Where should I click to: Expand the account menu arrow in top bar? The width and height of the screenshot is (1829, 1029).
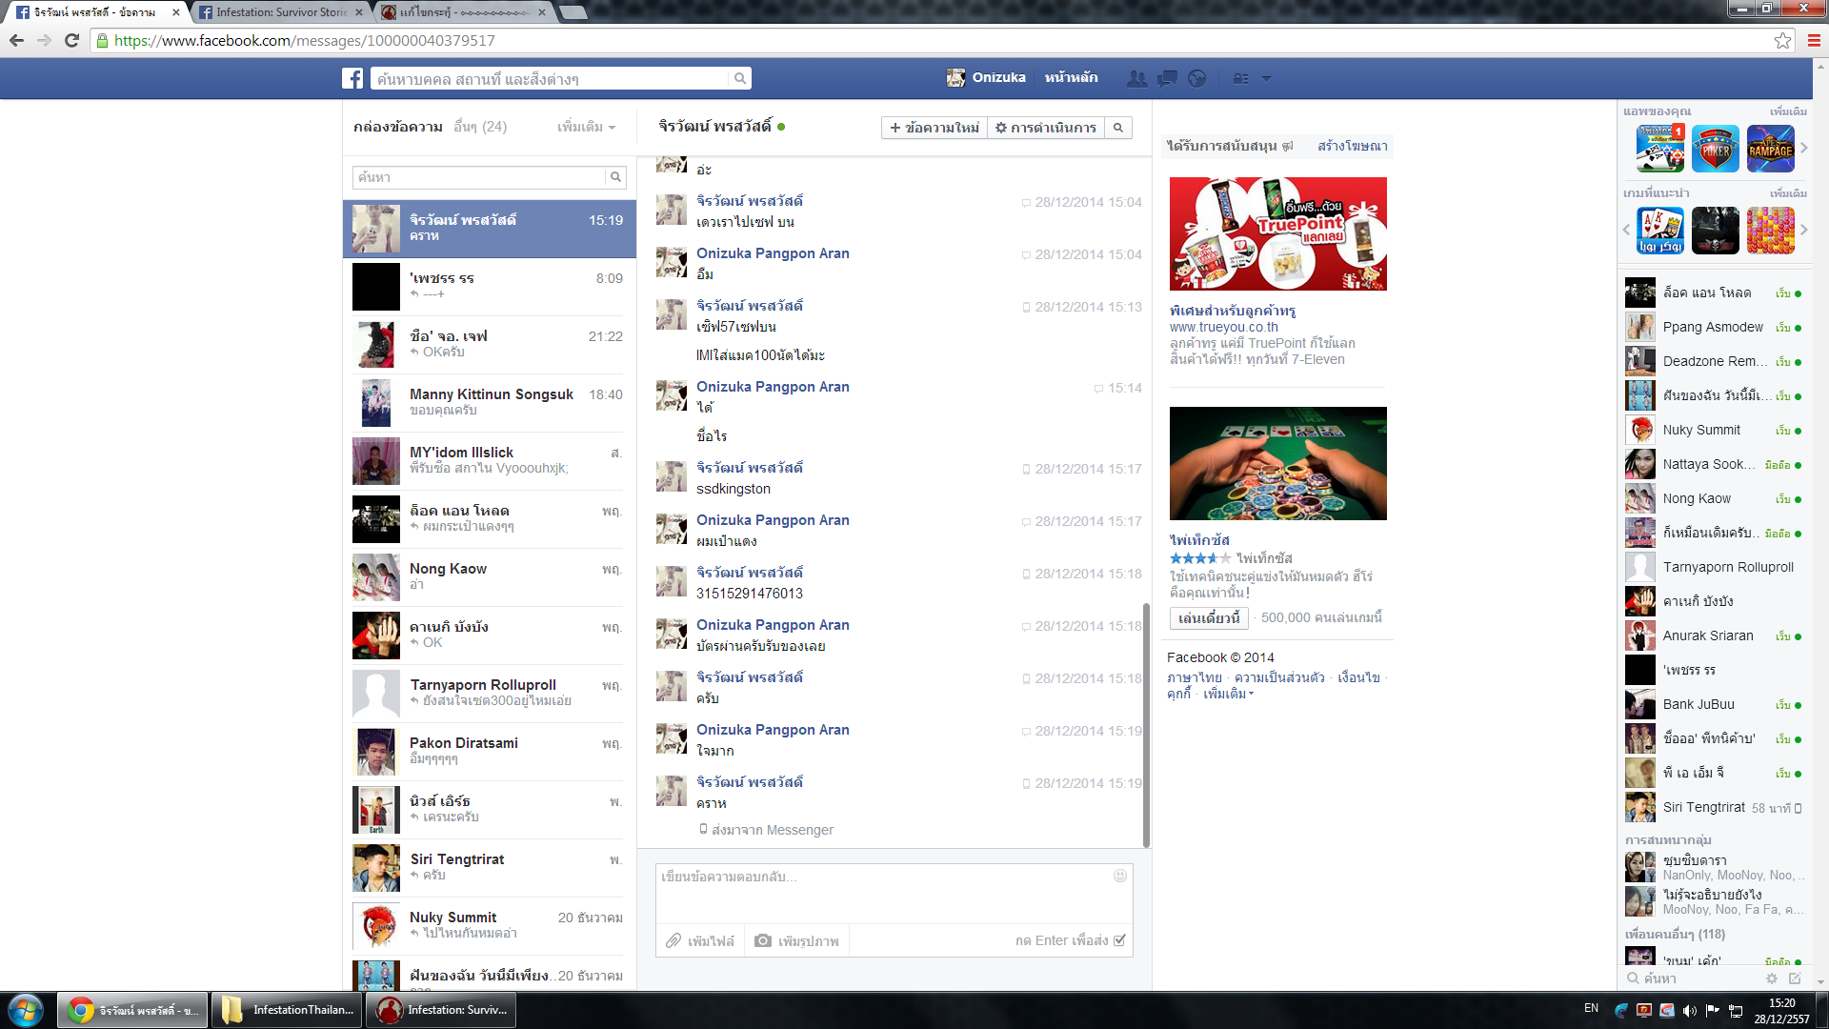[1266, 78]
